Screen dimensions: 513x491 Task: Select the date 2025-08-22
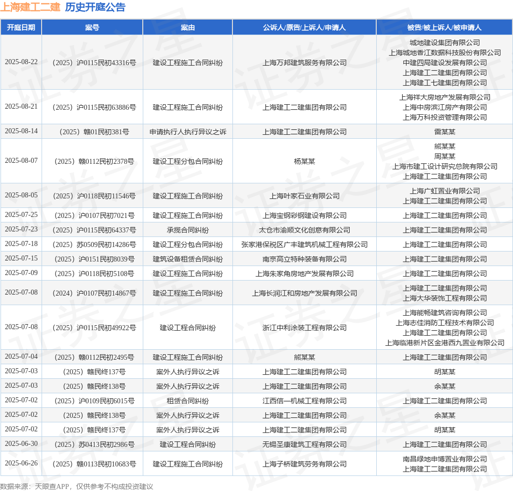pyautogui.click(x=21, y=62)
